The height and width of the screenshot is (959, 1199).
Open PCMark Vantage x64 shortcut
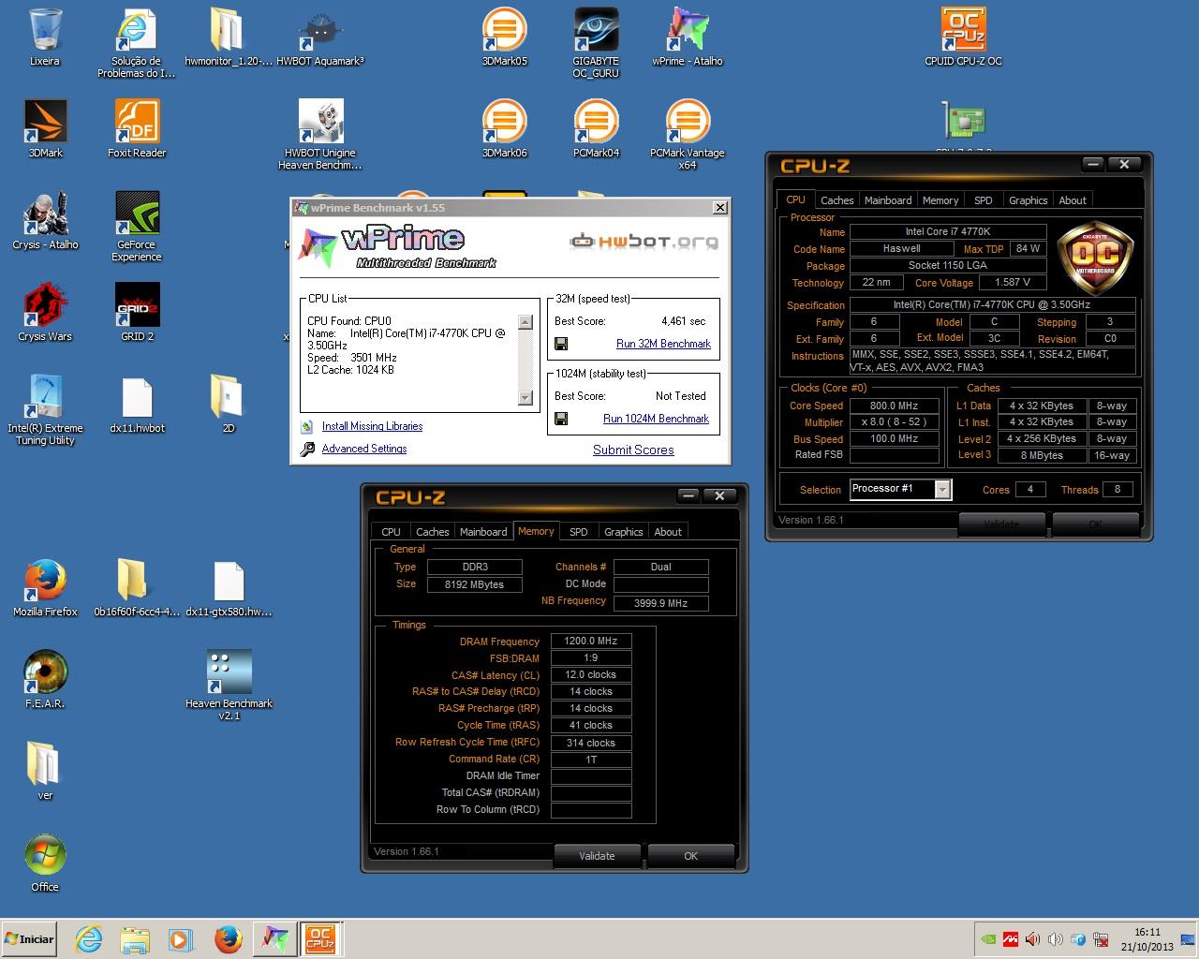[688, 134]
